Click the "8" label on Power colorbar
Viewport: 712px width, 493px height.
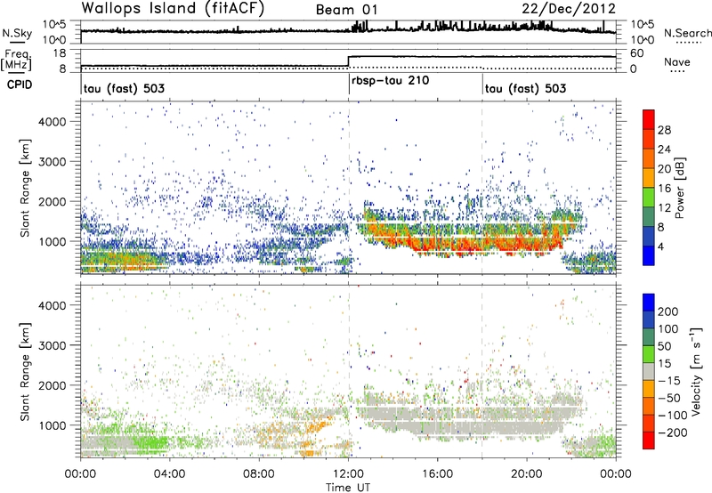(660, 227)
